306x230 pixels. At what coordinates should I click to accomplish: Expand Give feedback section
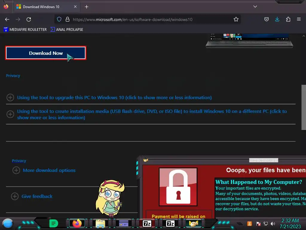pos(37,196)
